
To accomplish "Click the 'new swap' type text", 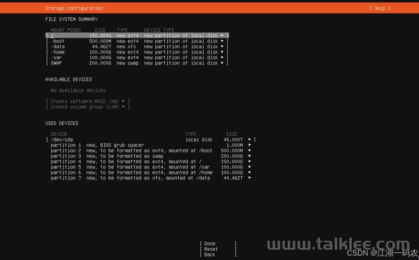I will pos(128,63).
